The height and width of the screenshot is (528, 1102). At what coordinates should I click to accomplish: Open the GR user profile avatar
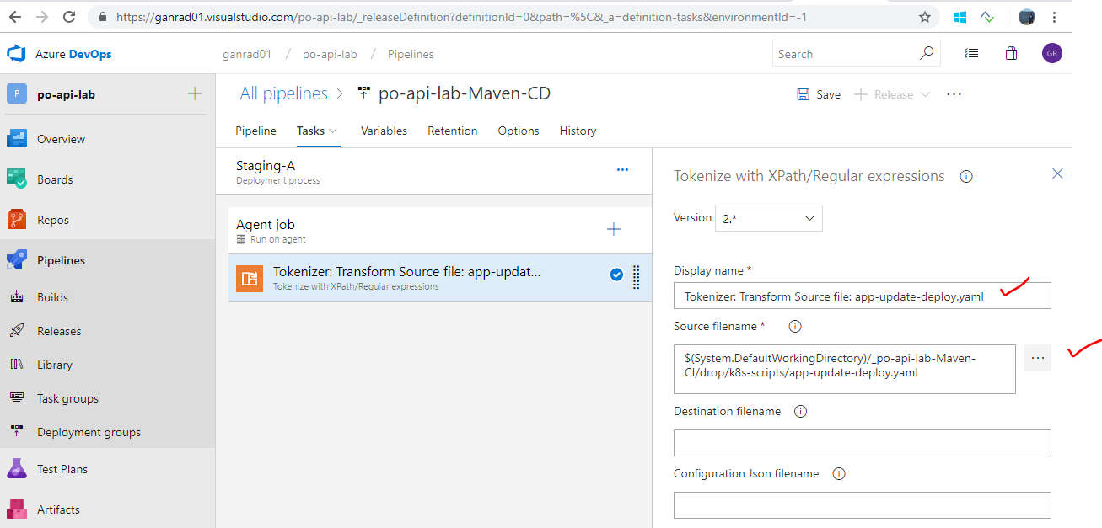pos(1051,53)
